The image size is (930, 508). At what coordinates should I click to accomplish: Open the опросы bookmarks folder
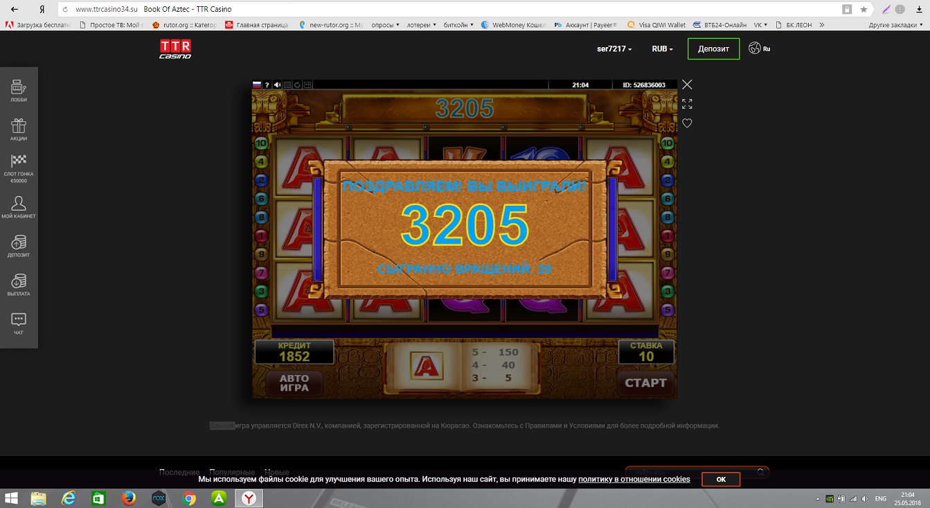(x=386, y=25)
